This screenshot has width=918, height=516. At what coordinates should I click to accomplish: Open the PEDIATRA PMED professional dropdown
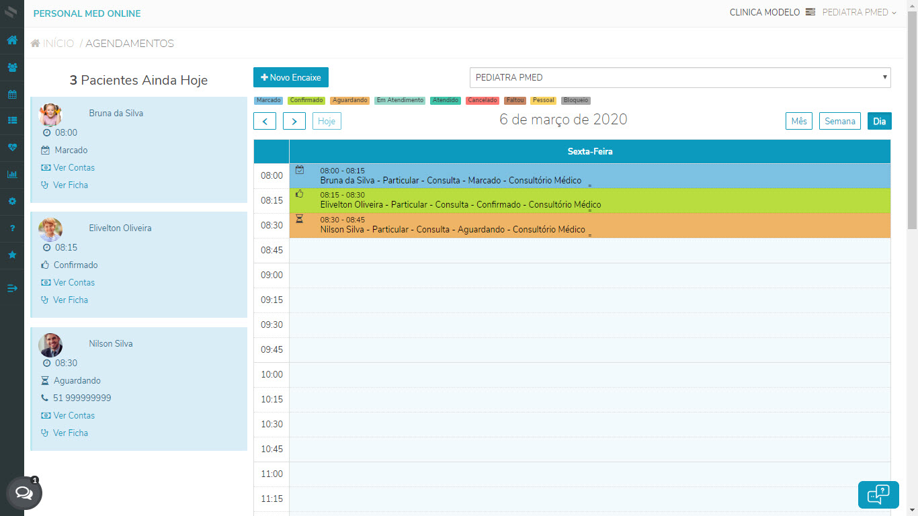tap(679, 77)
